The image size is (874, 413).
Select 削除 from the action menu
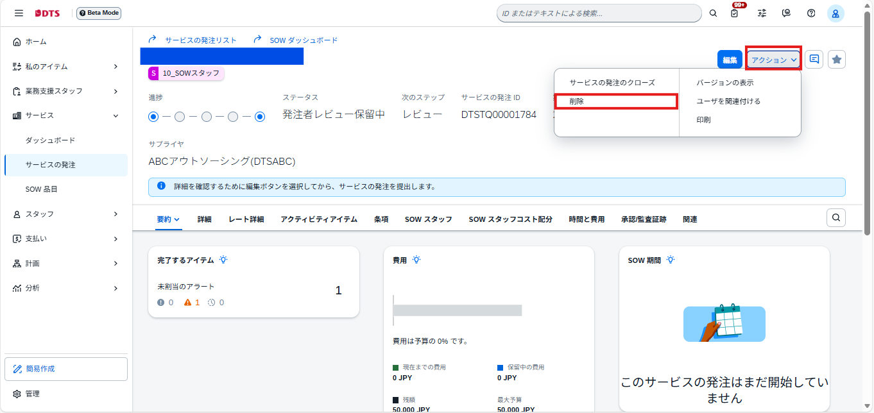click(615, 101)
